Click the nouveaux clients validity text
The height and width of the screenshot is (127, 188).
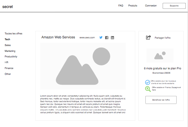tap(163, 82)
